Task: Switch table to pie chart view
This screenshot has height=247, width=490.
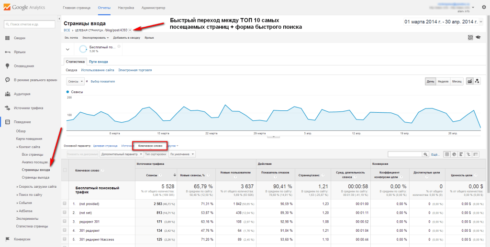Action: coord(454,154)
